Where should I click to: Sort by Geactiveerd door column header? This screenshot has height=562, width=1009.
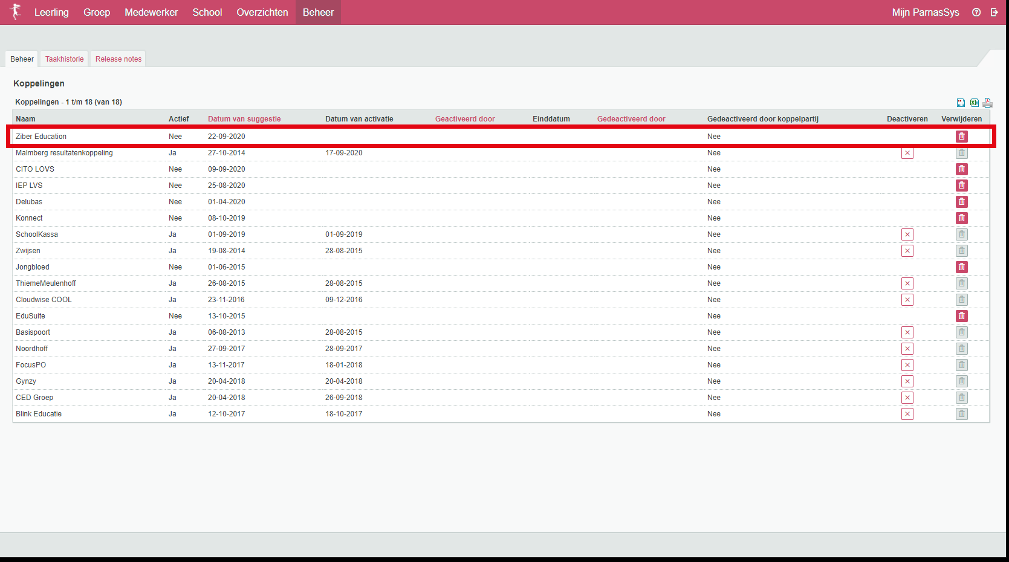click(464, 119)
